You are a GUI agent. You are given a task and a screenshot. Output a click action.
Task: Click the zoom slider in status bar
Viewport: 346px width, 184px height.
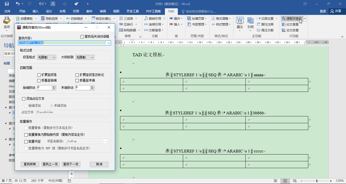(317, 181)
